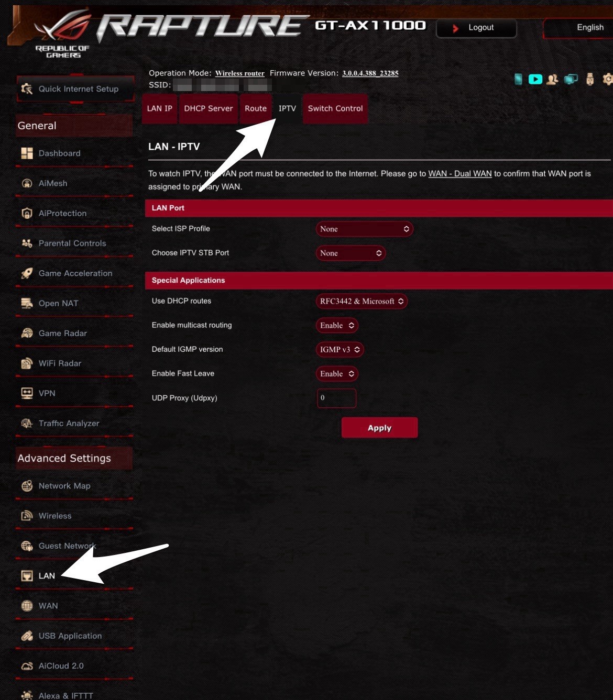Switch to the Switch Control tab
The image size is (613, 700).
click(x=335, y=108)
